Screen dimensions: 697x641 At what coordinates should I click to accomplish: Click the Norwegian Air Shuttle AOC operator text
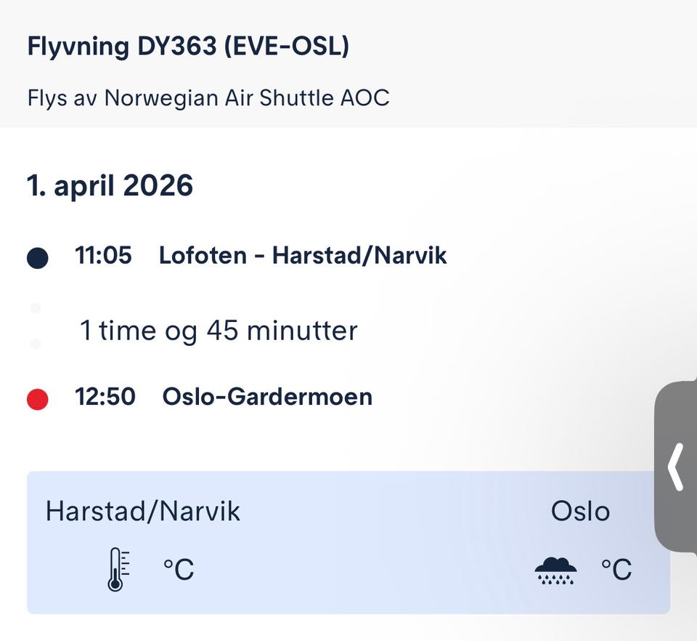(208, 97)
